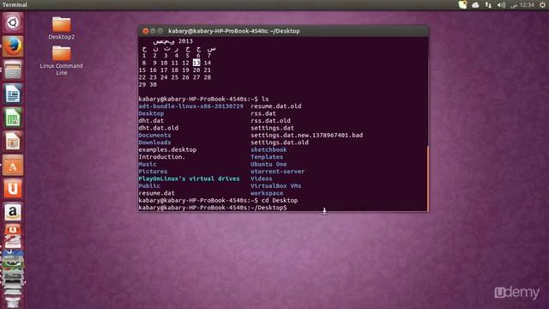Click the Introduction. entry in listing
549x309 pixels.
click(x=162, y=157)
